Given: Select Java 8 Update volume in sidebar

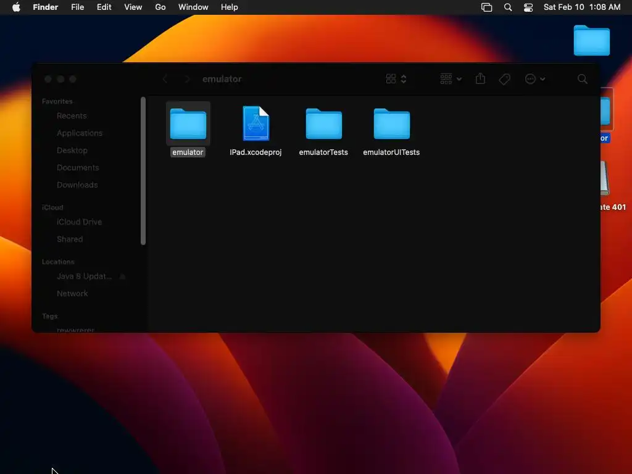Looking at the screenshot, I should click(x=84, y=276).
